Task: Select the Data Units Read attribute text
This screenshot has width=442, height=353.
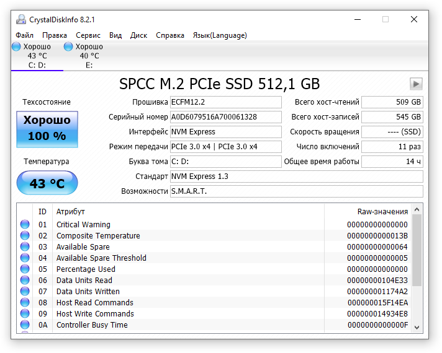Action: point(84,280)
